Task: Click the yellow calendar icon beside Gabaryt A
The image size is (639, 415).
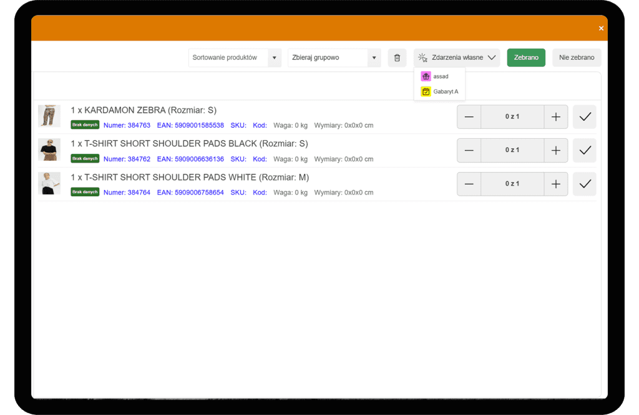Action: click(x=426, y=92)
